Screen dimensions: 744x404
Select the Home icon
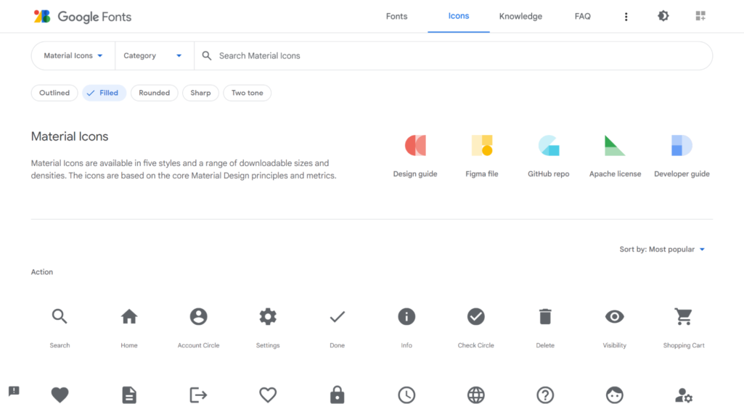(129, 317)
